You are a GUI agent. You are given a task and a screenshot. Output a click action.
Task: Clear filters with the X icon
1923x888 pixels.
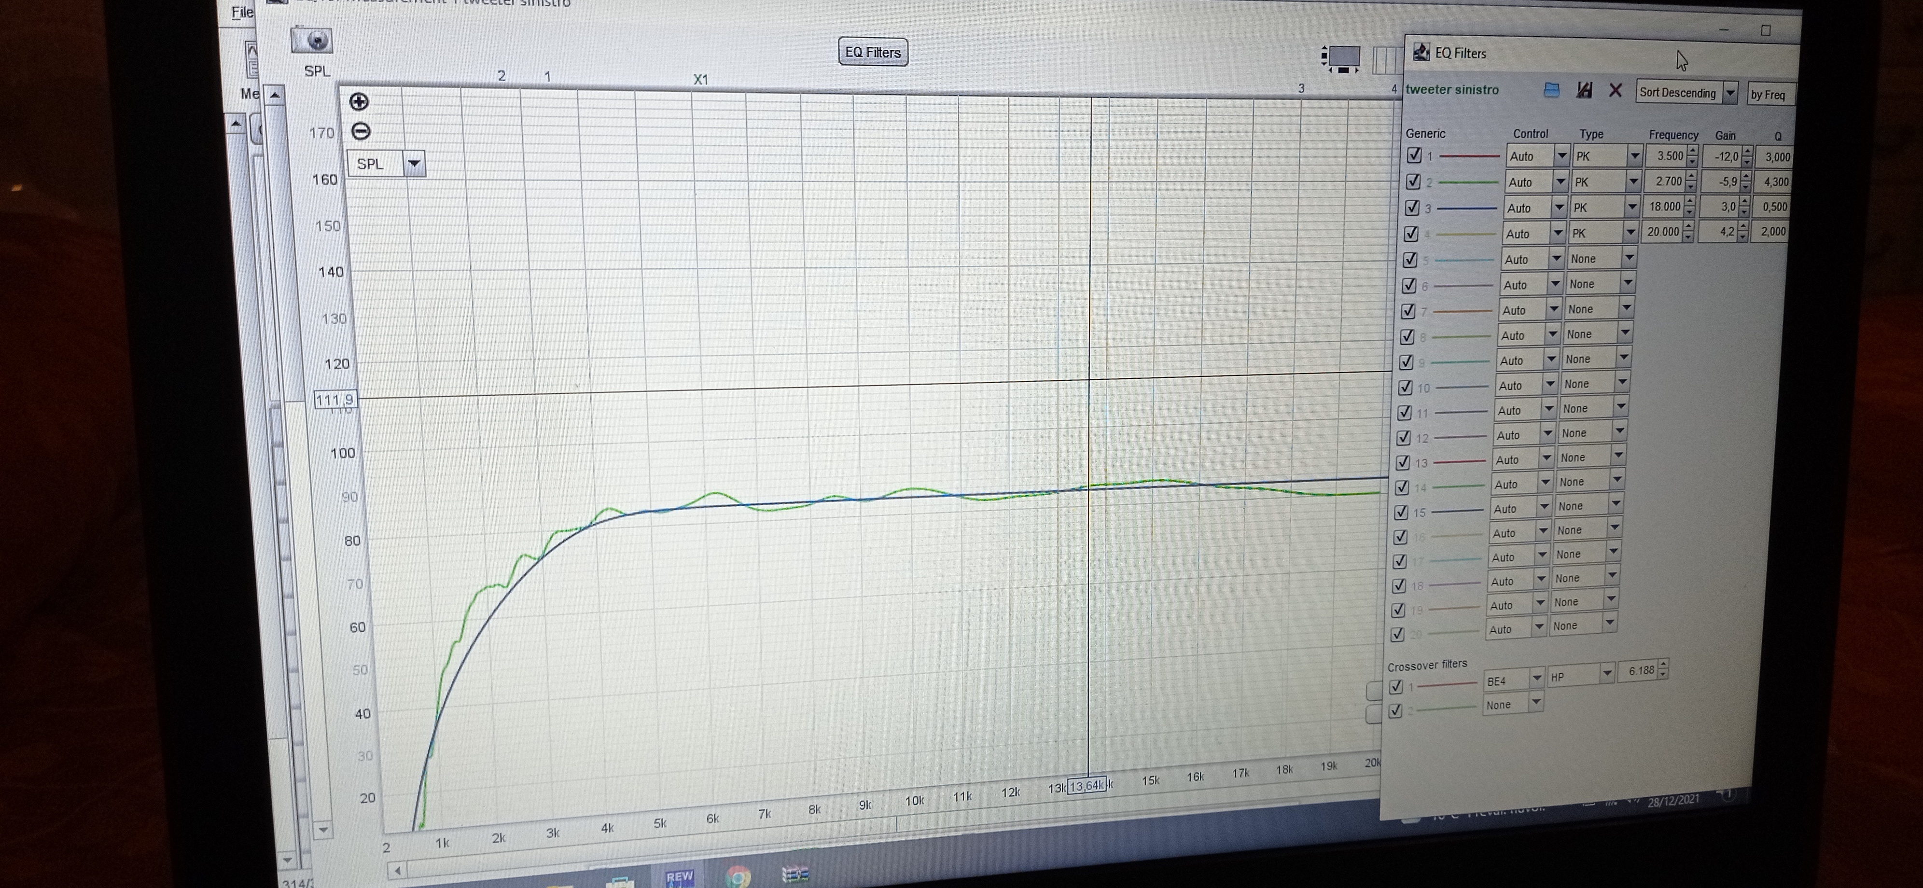pyautogui.click(x=1616, y=91)
